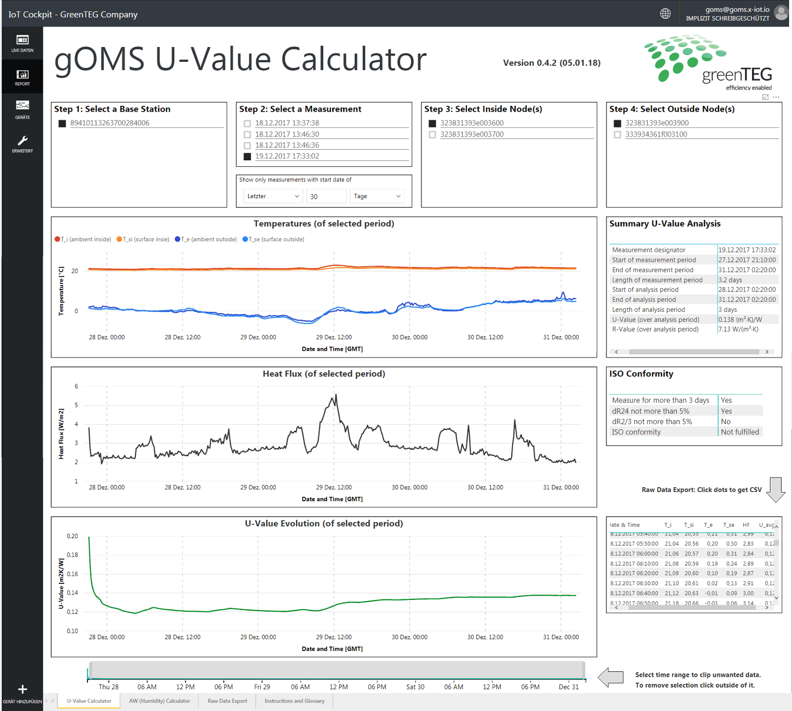Click left scroll arrow in Summary table

click(617, 352)
